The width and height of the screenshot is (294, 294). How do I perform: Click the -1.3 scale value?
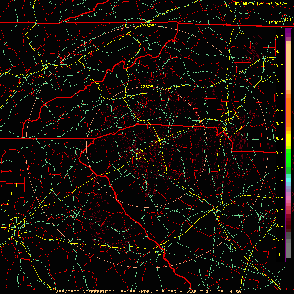[x=278, y=240]
